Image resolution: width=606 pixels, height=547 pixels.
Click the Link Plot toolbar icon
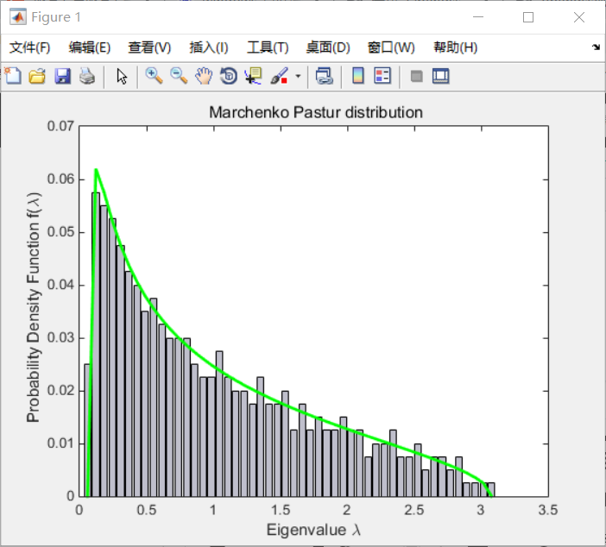pos(325,76)
